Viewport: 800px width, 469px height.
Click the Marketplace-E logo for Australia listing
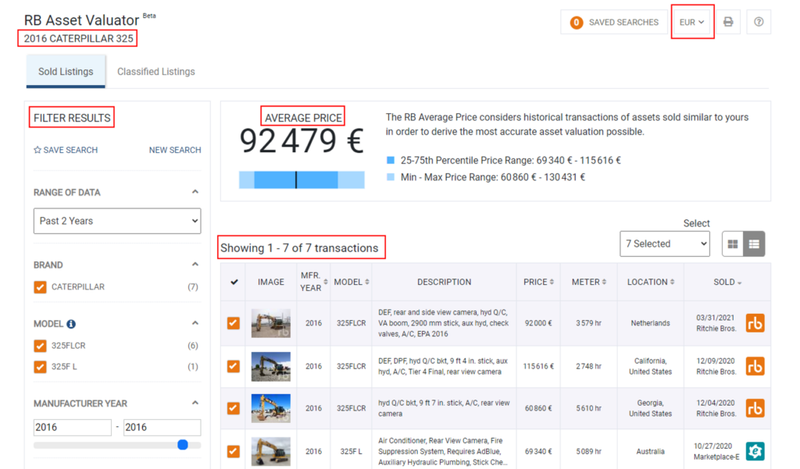(x=755, y=451)
